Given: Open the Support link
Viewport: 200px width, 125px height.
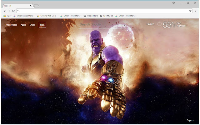Looking at the screenshot, I should click(x=190, y=120).
